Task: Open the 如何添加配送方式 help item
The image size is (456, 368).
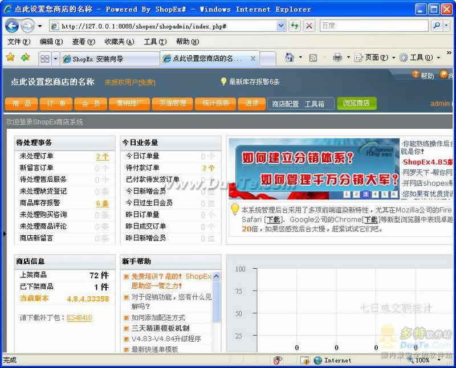Action: pos(158,318)
